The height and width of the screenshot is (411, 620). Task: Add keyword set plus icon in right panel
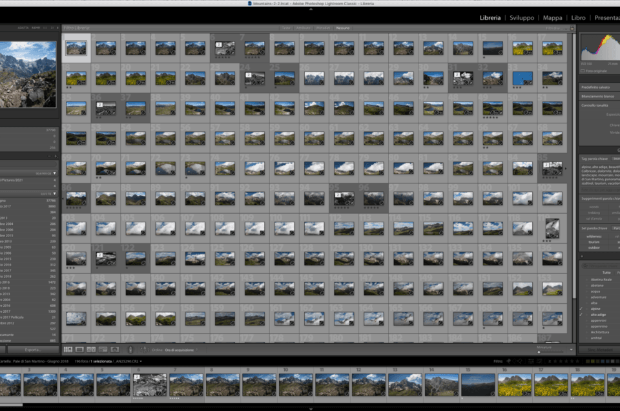pyautogui.click(x=582, y=256)
